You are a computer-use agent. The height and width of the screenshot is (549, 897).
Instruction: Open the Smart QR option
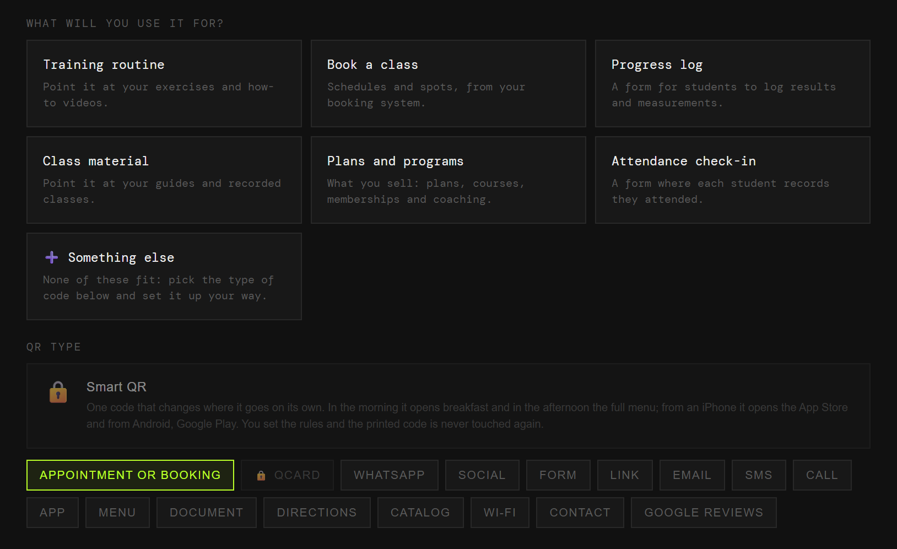(x=448, y=406)
